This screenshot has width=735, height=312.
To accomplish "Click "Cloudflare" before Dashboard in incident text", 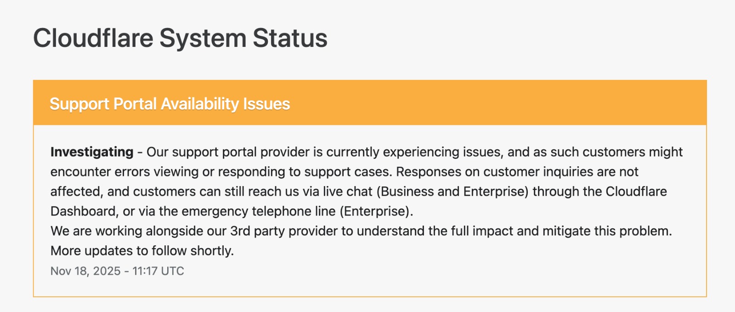I will (636, 192).
